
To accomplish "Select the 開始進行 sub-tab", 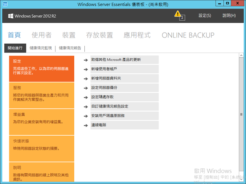I will pos(15,48).
